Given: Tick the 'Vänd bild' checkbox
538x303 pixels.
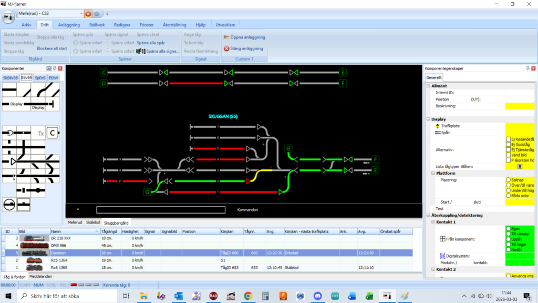Looking at the screenshot, I should tap(509, 155).
